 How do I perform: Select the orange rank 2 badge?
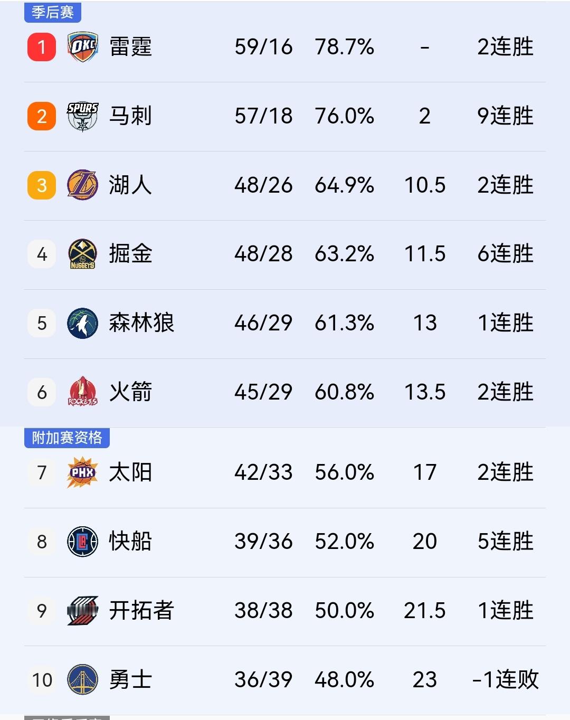pos(41,116)
